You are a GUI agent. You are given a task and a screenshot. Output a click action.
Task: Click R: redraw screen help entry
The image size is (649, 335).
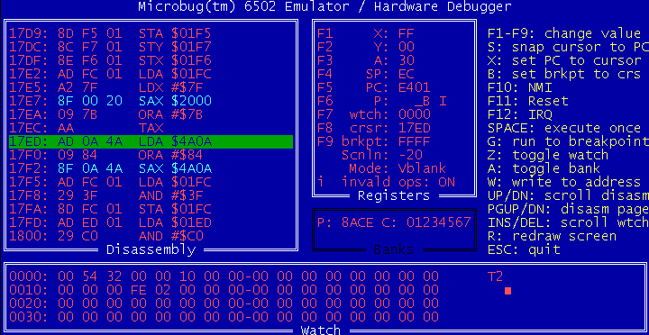[x=553, y=236]
